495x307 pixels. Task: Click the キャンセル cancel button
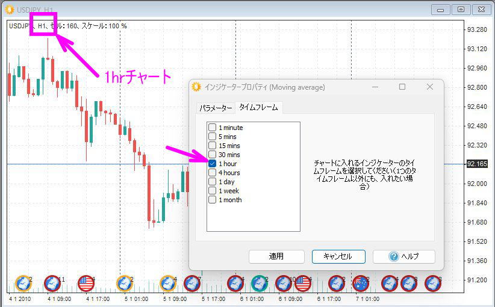(338, 256)
